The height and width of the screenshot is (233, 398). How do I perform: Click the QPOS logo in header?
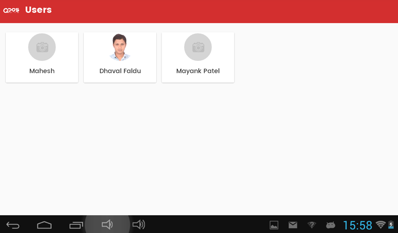point(11,11)
